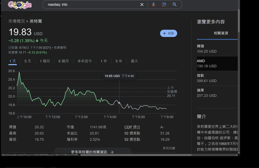Click the vertical page scrollbar
This screenshot has width=259, height=168.
pos(239,21)
